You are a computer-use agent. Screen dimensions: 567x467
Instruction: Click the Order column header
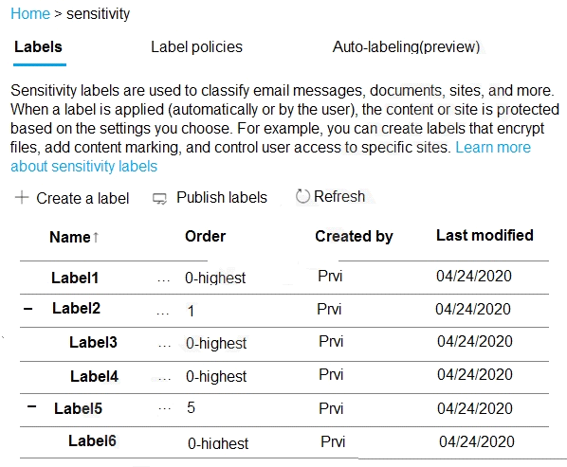point(205,236)
